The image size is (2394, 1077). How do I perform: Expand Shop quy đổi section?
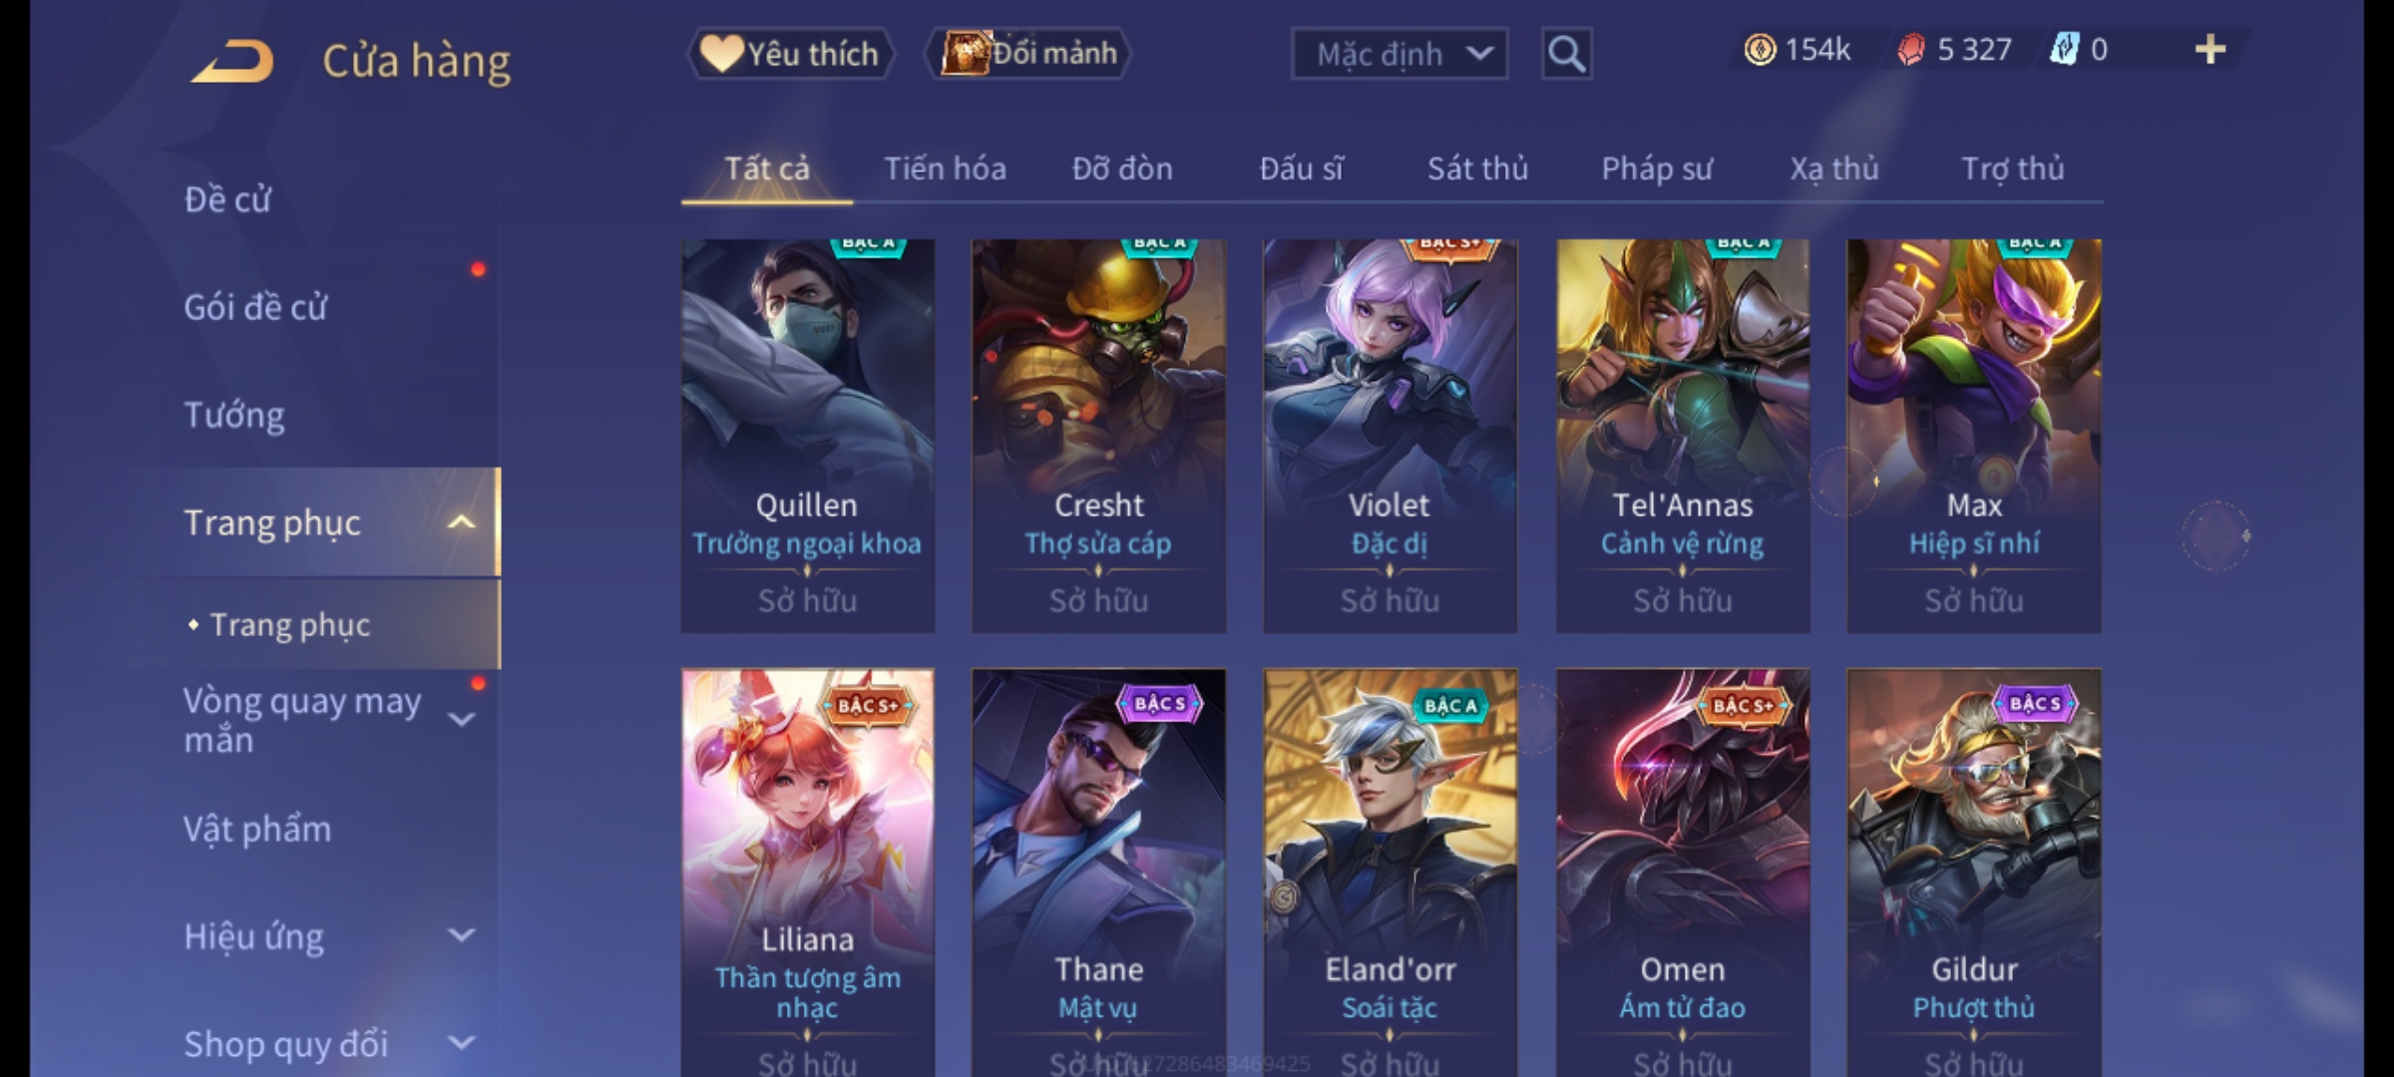pos(461,1043)
